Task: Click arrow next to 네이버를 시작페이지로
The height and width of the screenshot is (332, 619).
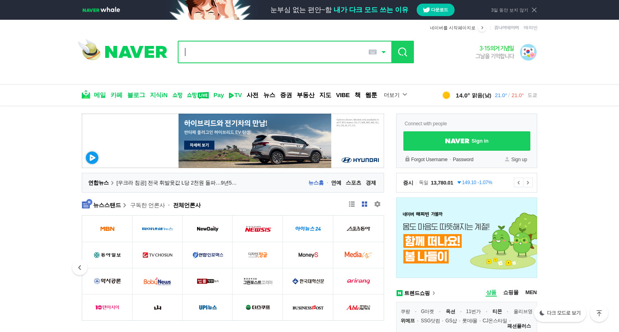Action: pyautogui.click(x=482, y=28)
